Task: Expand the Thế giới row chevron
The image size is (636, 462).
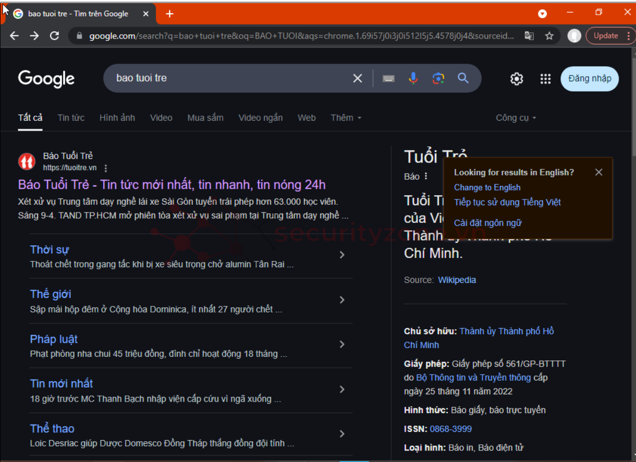Action: (x=342, y=299)
